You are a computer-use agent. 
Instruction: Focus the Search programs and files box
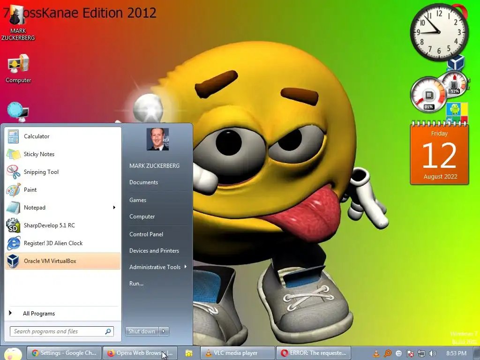click(62, 331)
